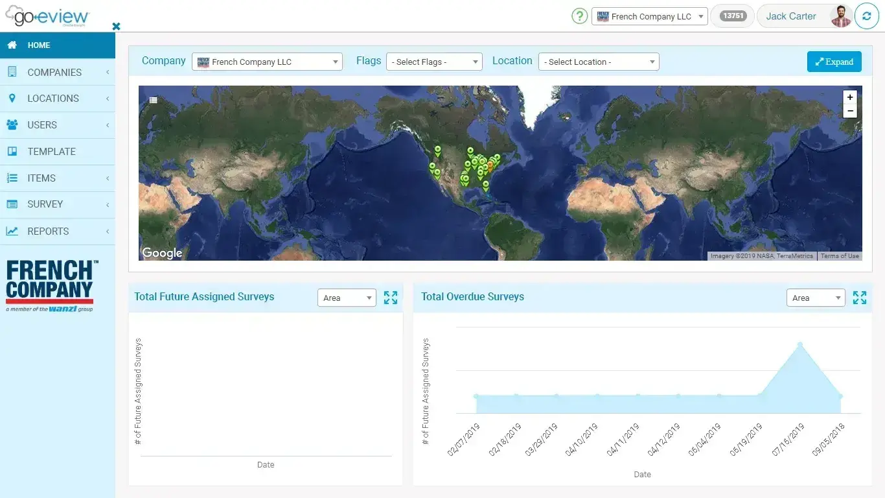Open the Select Location dropdown
Viewport: 885px width, 498px height.
599,62
